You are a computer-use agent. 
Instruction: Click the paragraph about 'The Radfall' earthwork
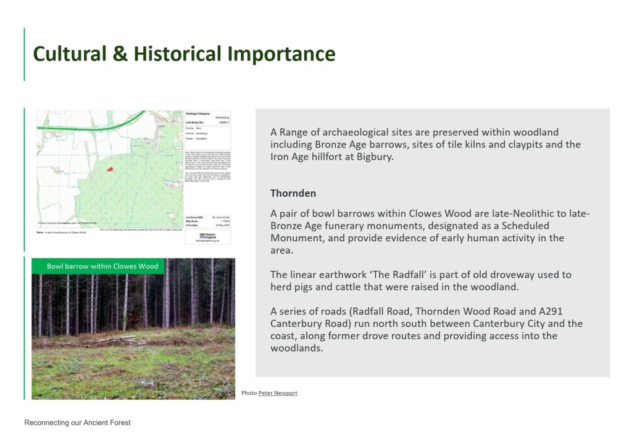click(x=421, y=281)
